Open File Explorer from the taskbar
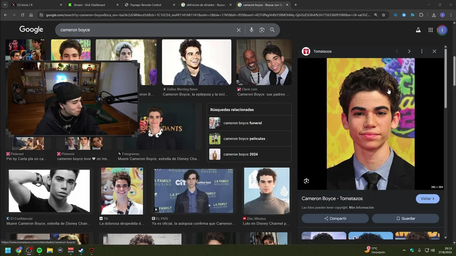Image resolution: width=456 pixels, height=256 pixels. point(50,250)
